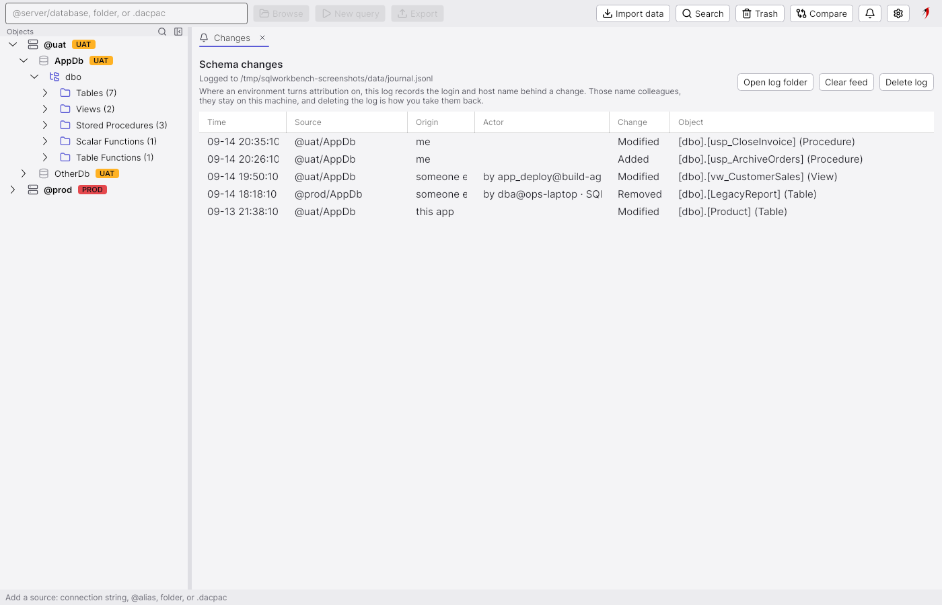Expand the OtherDb database node
942x605 pixels.
[24, 173]
